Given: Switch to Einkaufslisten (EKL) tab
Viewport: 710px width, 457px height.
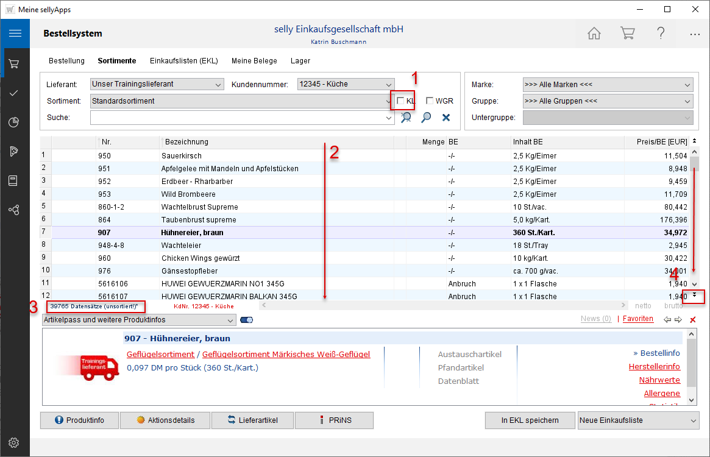Looking at the screenshot, I should tap(183, 61).
